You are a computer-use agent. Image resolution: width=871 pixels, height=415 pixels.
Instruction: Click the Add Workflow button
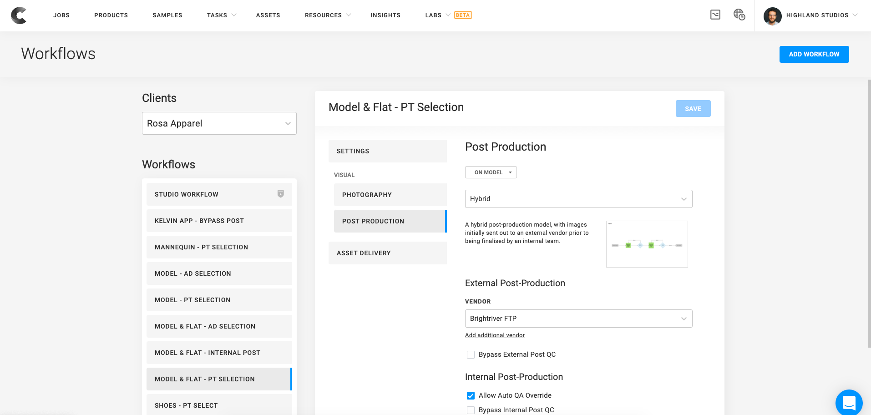814,54
